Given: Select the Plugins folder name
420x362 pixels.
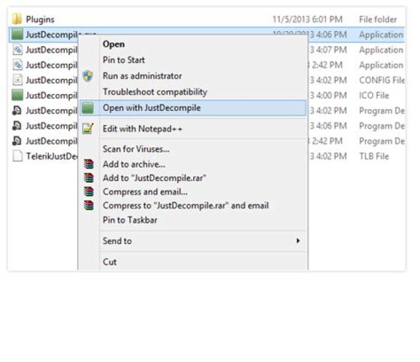Looking at the screenshot, I should [x=40, y=19].
